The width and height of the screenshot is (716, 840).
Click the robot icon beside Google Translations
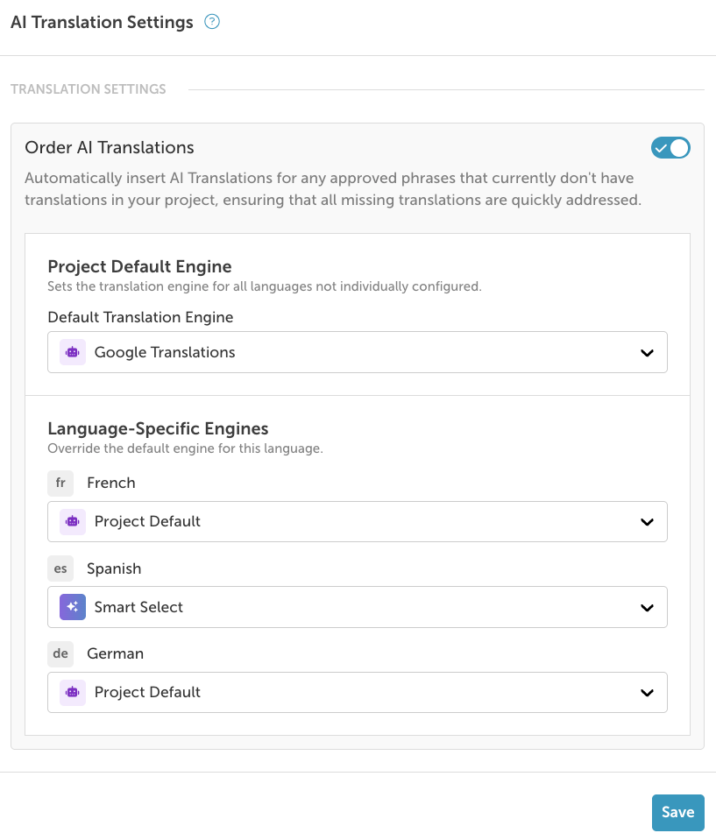(73, 352)
